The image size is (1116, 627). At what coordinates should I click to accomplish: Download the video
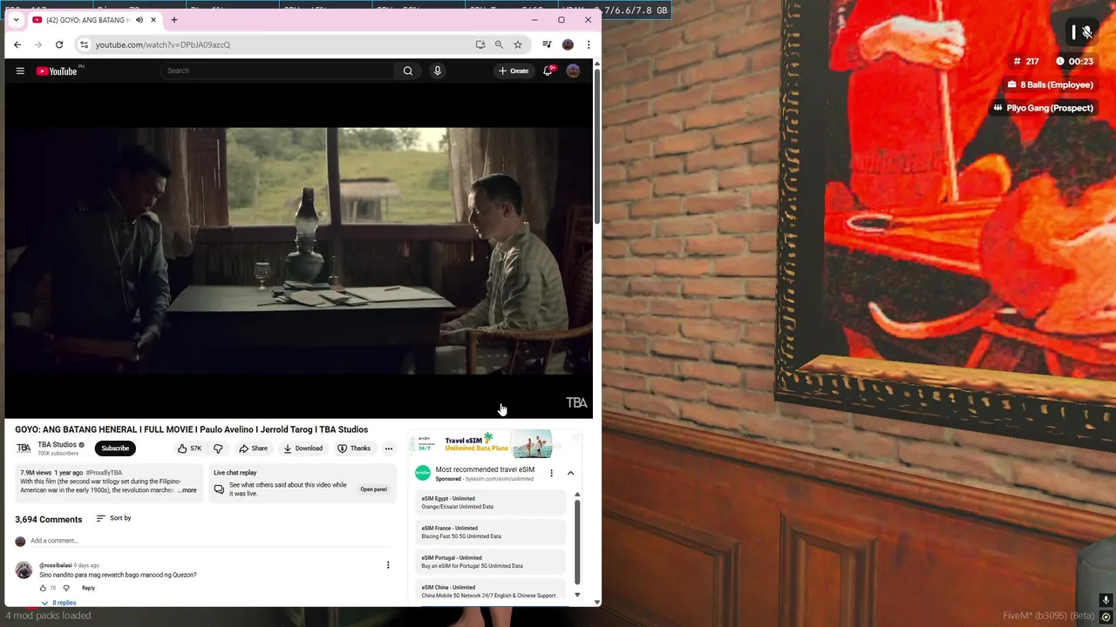(303, 448)
